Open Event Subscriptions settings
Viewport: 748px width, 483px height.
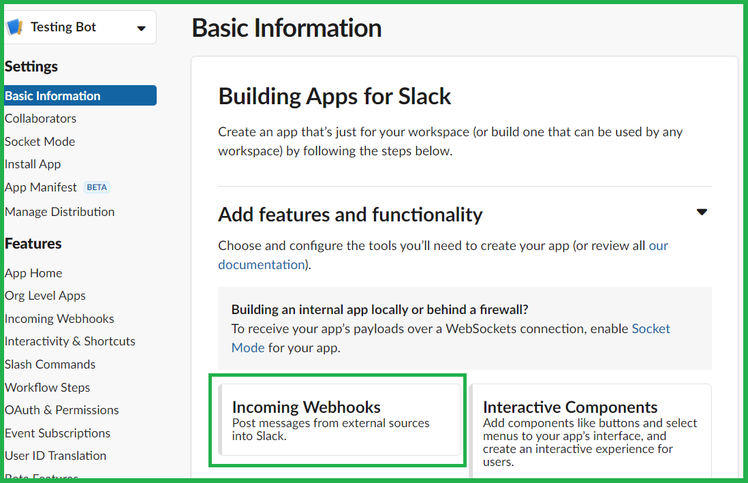[57, 433]
